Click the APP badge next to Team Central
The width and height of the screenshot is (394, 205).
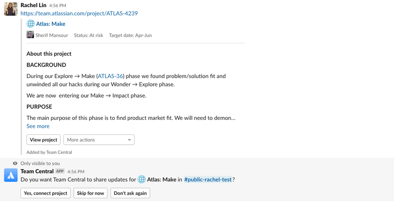60,171
